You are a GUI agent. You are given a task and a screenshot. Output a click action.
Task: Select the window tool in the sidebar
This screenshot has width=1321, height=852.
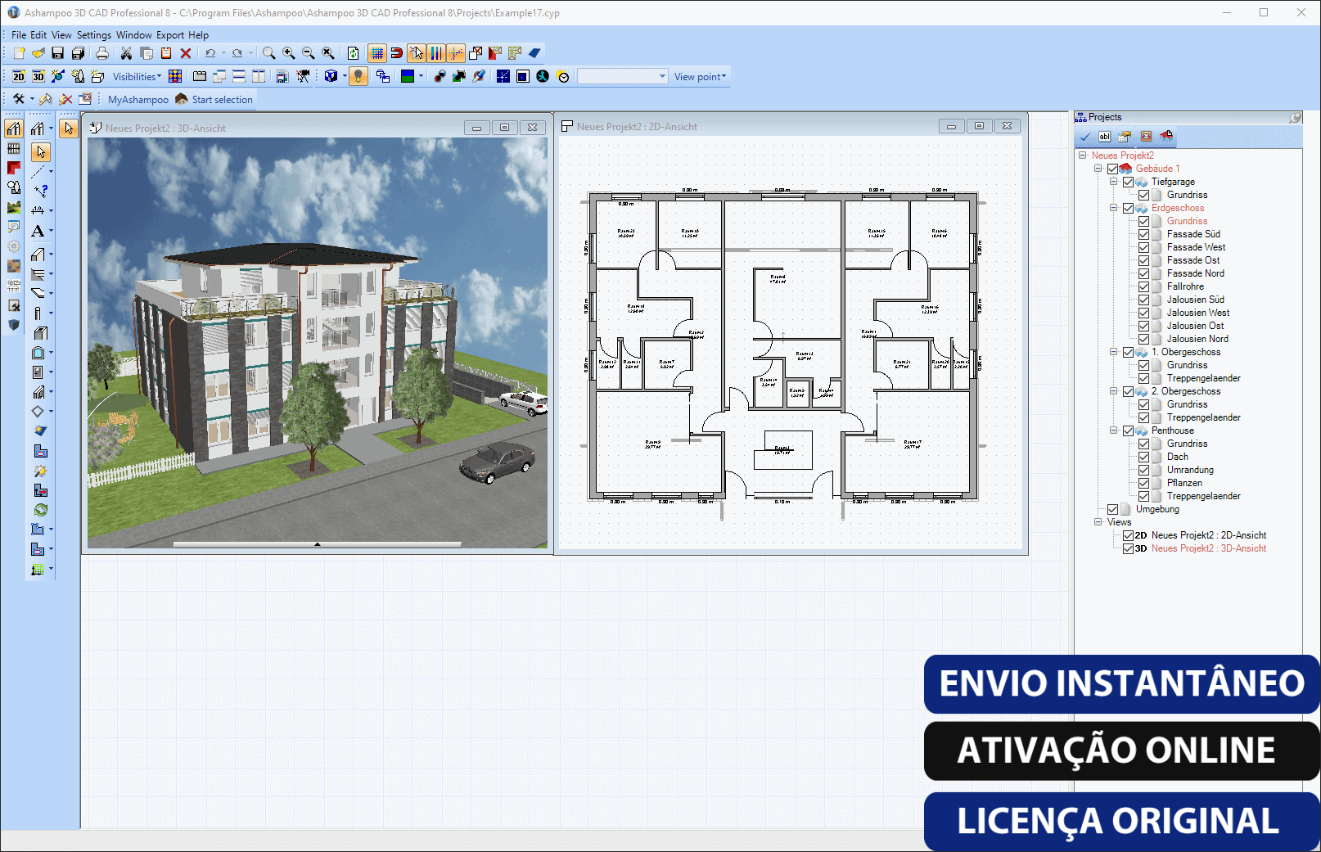point(38,353)
